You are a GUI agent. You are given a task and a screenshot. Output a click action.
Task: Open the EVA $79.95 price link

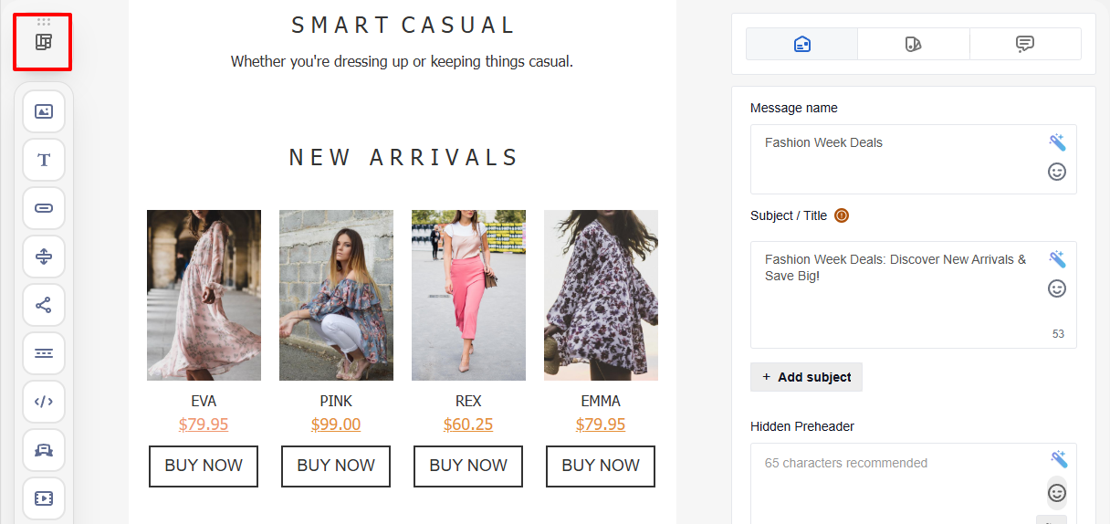(x=204, y=424)
